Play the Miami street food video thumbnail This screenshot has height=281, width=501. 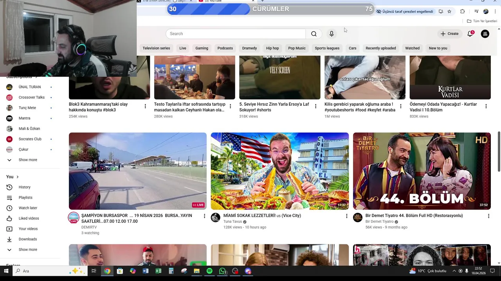point(280,171)
